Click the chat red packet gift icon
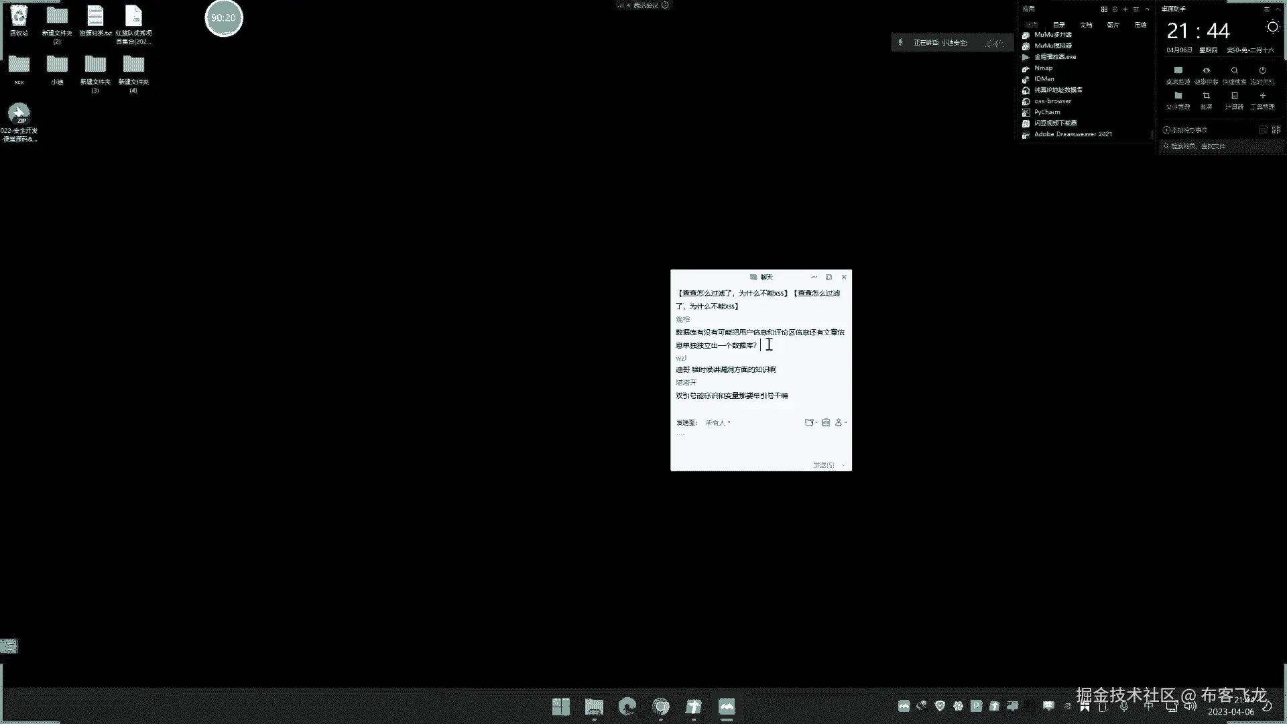This screenshot has height=724, width=1287. 826,422
